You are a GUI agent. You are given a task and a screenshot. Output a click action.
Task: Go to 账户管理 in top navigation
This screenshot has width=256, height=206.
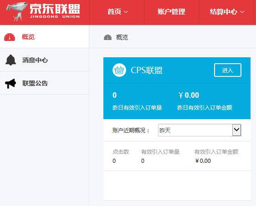click(x=171, y=12)
